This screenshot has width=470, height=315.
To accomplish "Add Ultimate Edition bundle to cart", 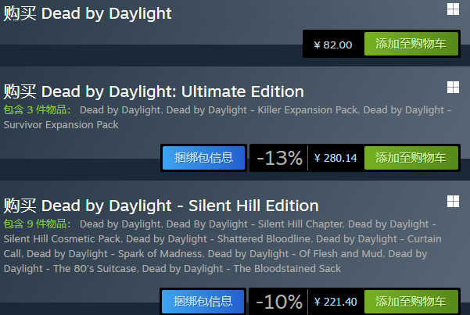I will (411, 158).
